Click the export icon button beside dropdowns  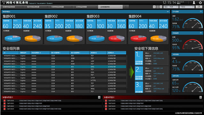click(x=199, y=7)
